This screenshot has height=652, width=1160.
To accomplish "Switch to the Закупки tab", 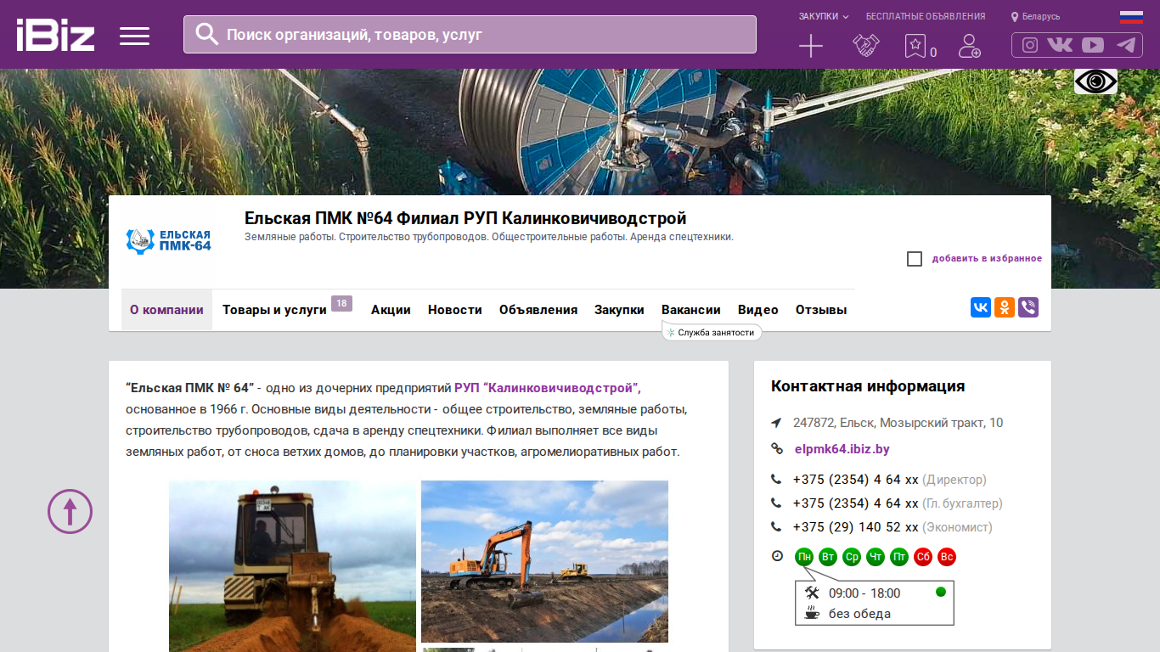I will click(619, 310).
